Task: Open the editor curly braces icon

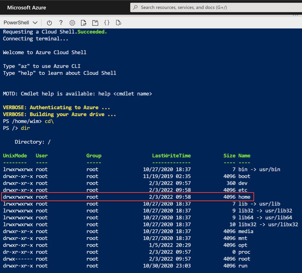Action: click(107, 23)
